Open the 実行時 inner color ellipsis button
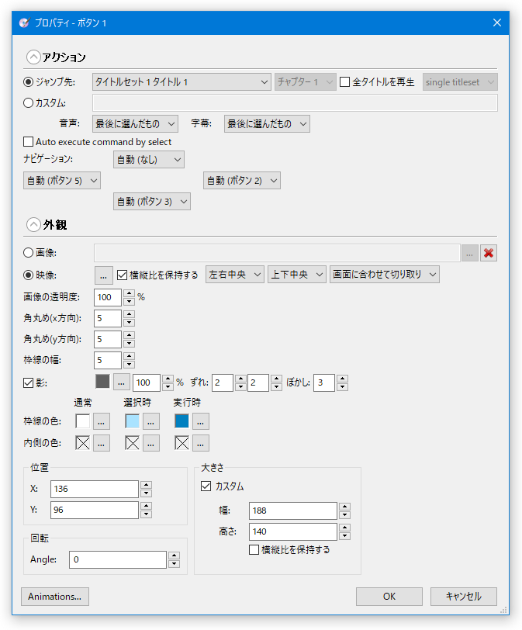This screenshot has height=630, width=522. pyautogui.click(x=201, y=443)
